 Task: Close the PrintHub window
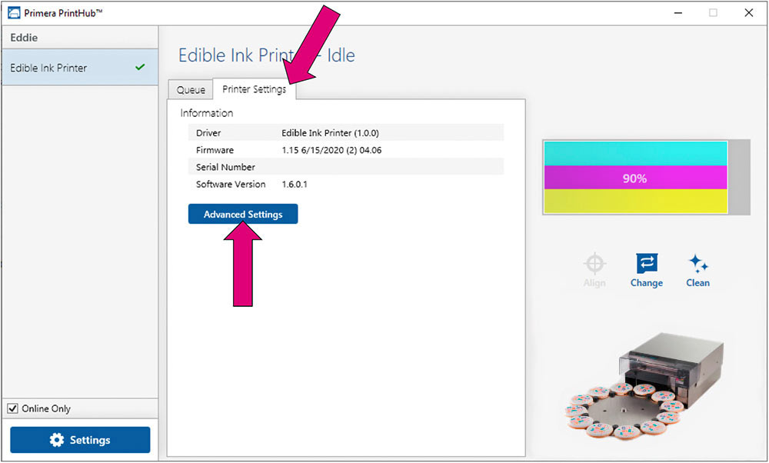click(x=749, y=13)
